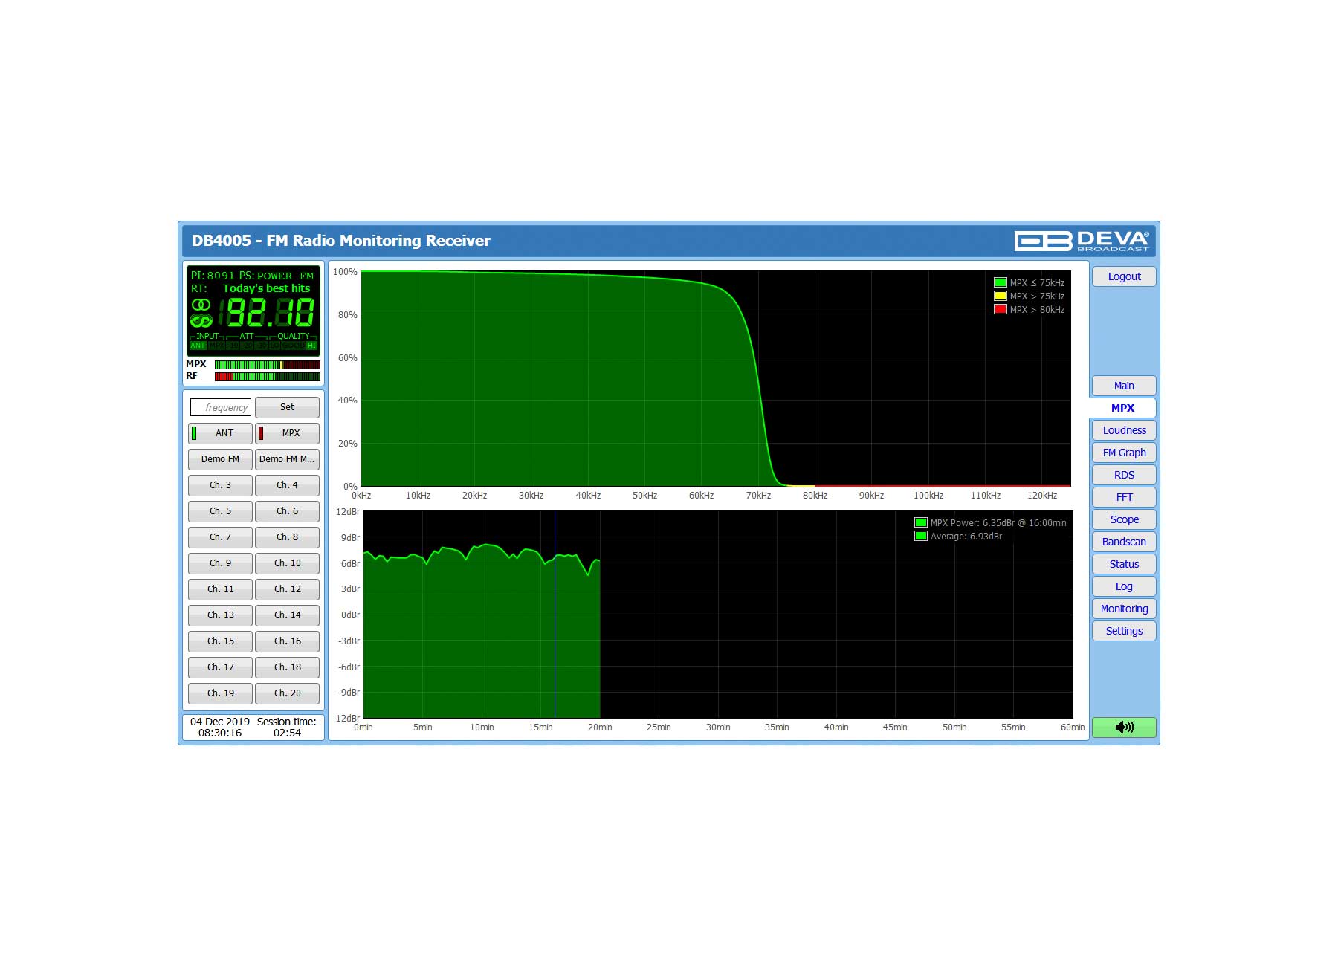Select preset Ch. 18
Image resolution: width=1338 pixels, height=966 pixels.
pyautogui.click(x=287, y=667)
